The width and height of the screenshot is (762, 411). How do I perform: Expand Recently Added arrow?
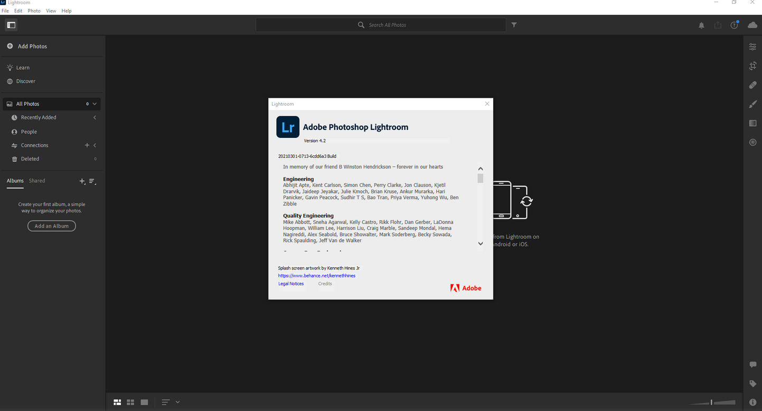point(95,117)
